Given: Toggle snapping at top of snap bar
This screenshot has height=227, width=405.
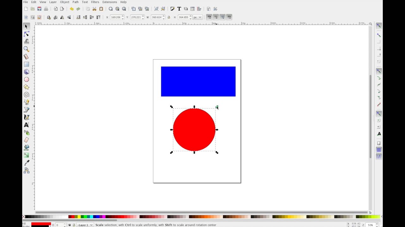Looking at the screenshot, I should (379, 26).
